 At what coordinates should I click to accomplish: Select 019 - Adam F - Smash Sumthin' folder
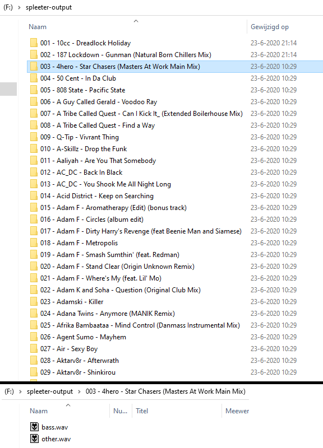(110, 255)
